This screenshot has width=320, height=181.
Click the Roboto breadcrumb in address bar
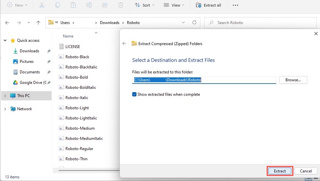[x=133, y=23]
